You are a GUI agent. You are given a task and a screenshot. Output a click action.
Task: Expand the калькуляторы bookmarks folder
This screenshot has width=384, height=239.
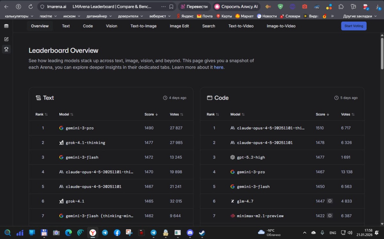[19, 16]
